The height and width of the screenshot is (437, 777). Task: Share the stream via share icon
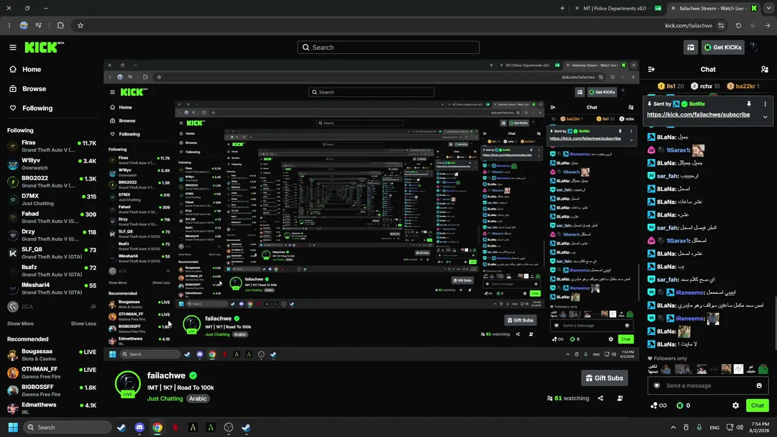click(x=600, y=398)
